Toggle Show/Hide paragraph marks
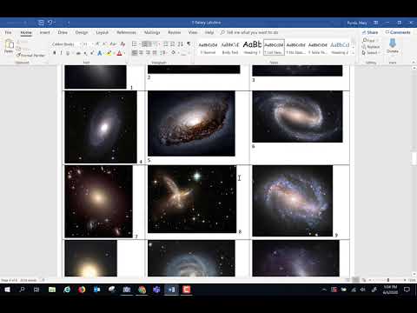The image size is (417, 313). pos(189,44)
